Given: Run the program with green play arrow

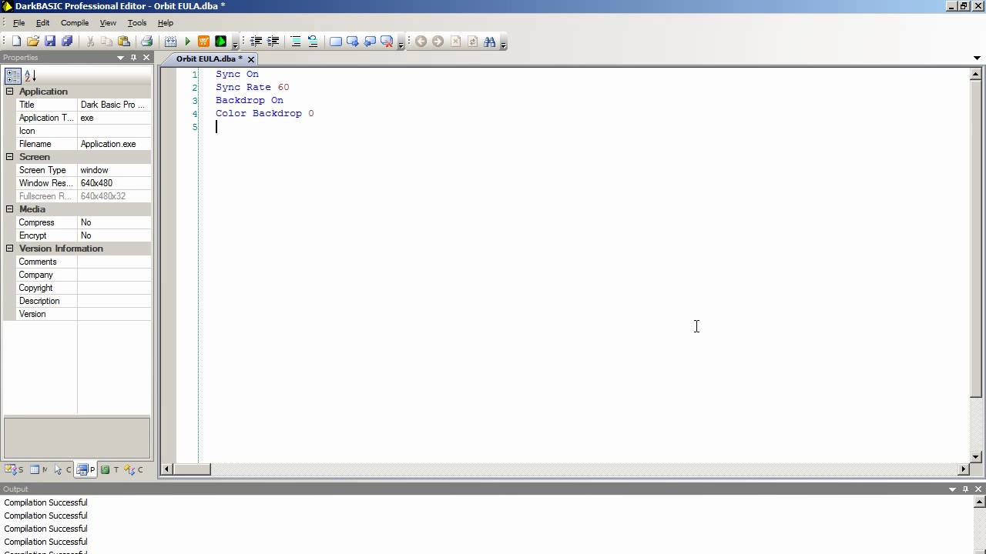Looking at the screenshot, I should click(x=187, y=42).
